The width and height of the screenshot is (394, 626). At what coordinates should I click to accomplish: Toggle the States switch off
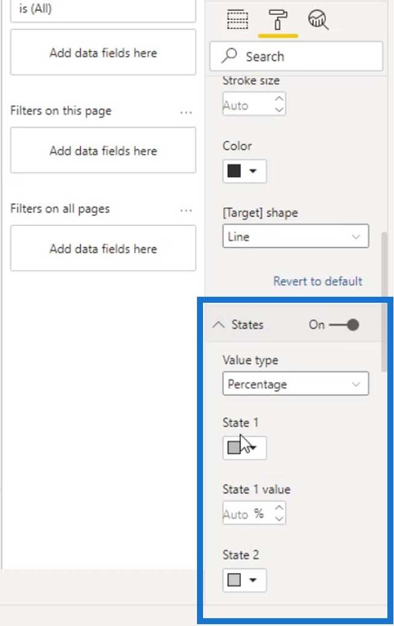point(344,324)
